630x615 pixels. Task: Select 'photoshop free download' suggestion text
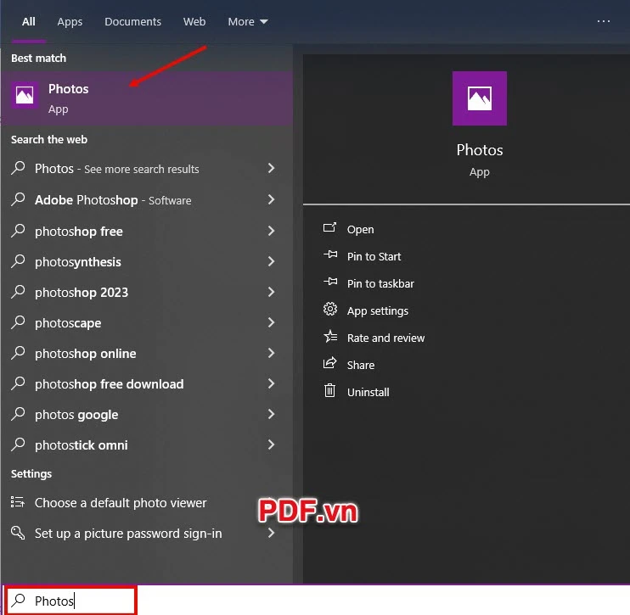pos(110,384)
